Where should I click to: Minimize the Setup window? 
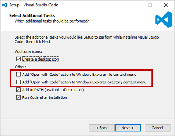134,5
